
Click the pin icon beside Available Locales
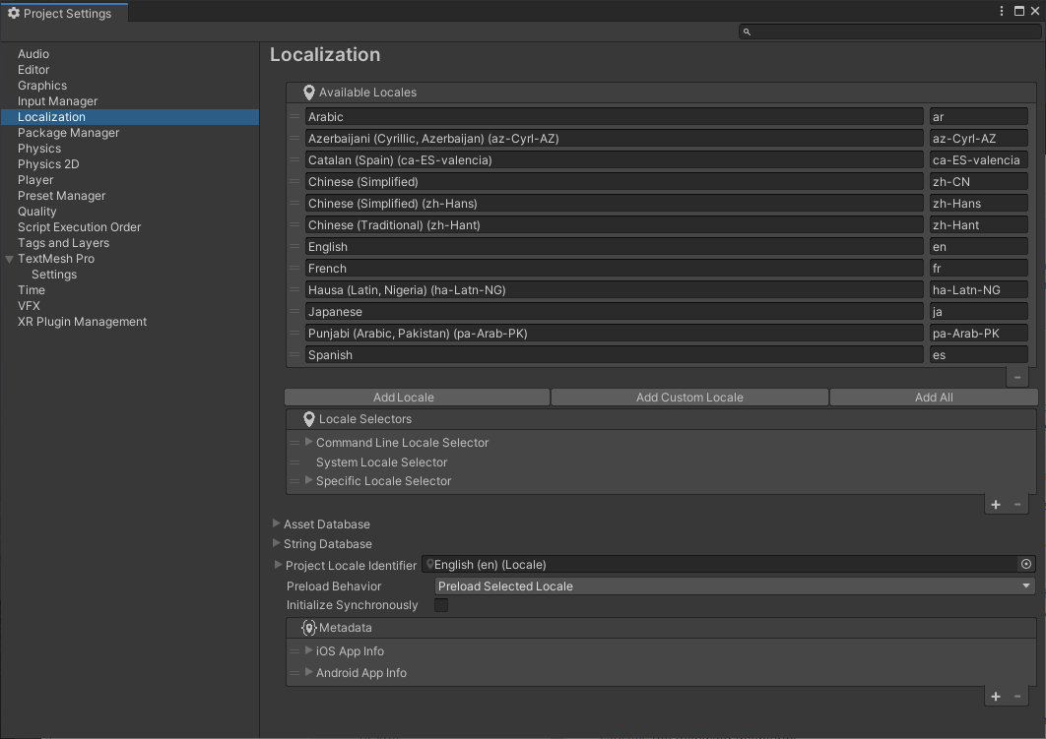[x=308, y=92]
